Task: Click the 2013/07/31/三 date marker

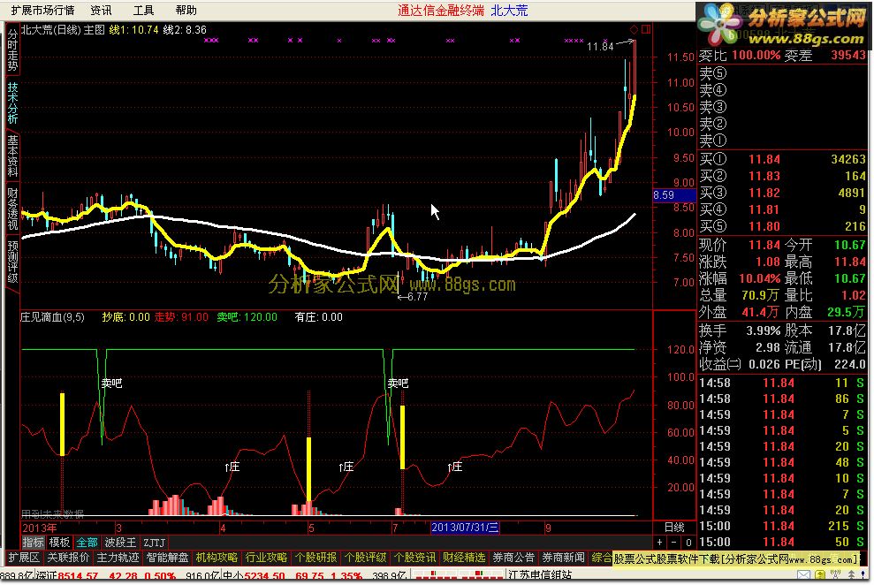Action: [x=465, y=527]
